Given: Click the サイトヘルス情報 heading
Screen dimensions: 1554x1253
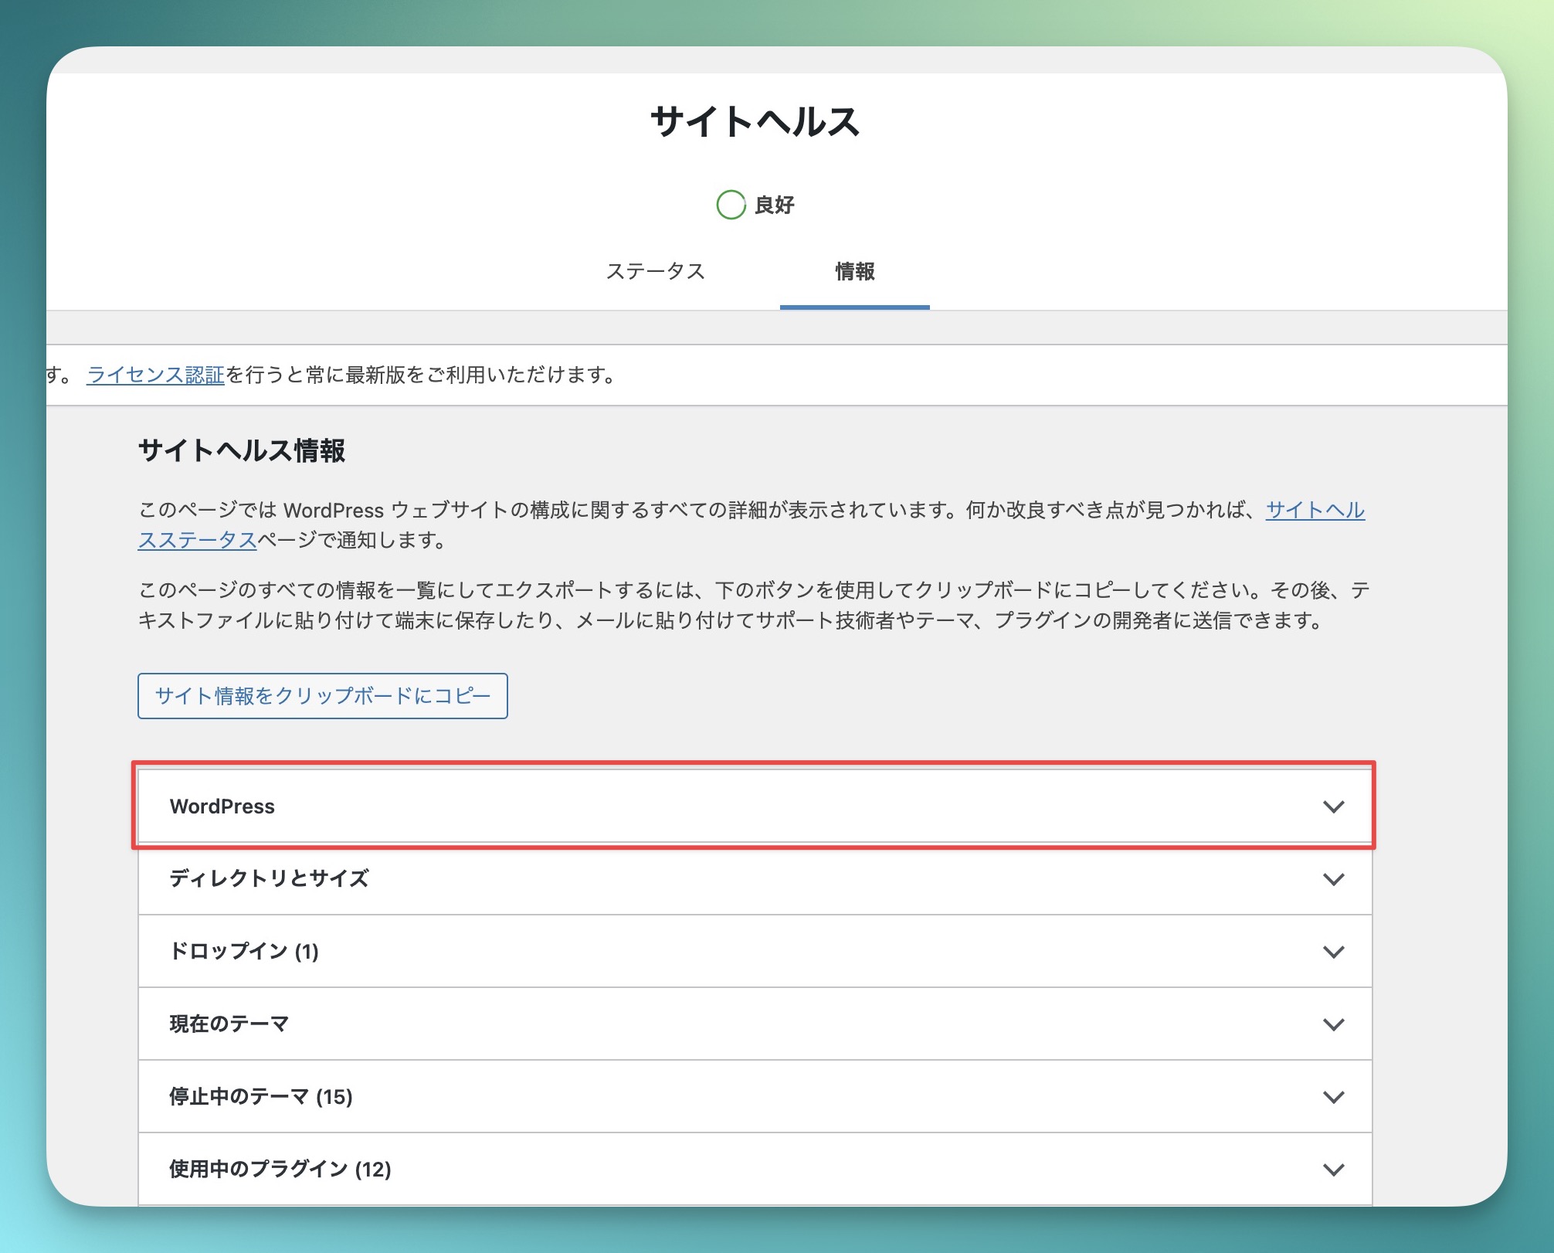Looking at the screenshot, I should [x=242, y=450].
